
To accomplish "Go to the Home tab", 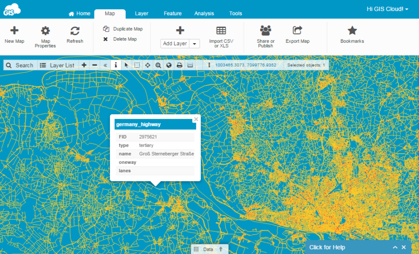I will click(x=79, y=13).
